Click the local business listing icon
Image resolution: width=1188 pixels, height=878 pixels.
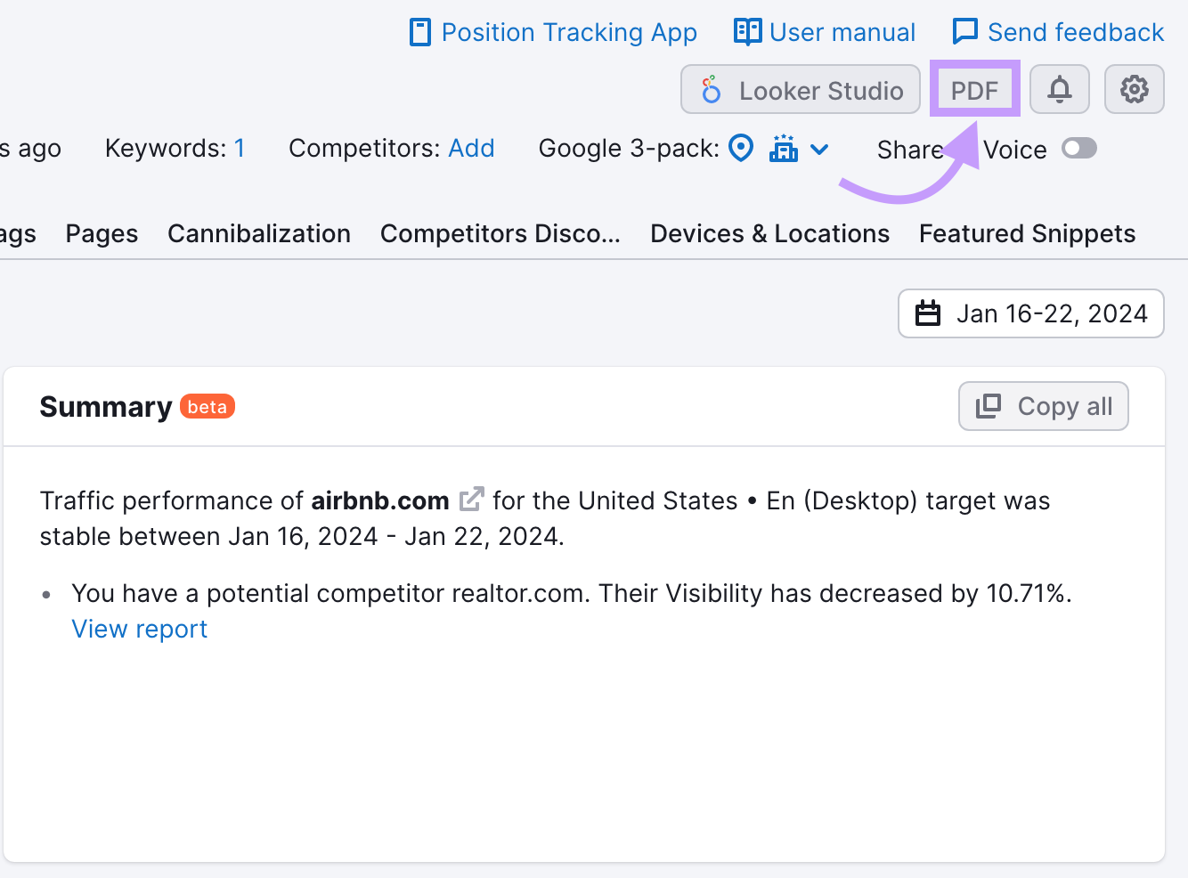(x=783, y=149)
